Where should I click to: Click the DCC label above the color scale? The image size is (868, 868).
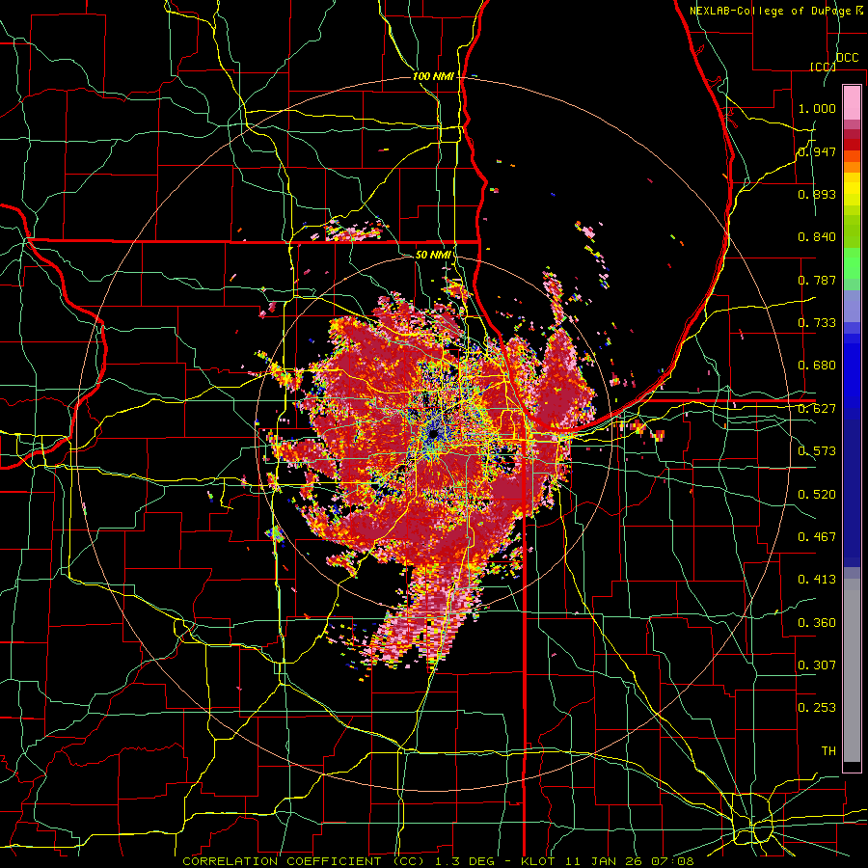(847, 58)
